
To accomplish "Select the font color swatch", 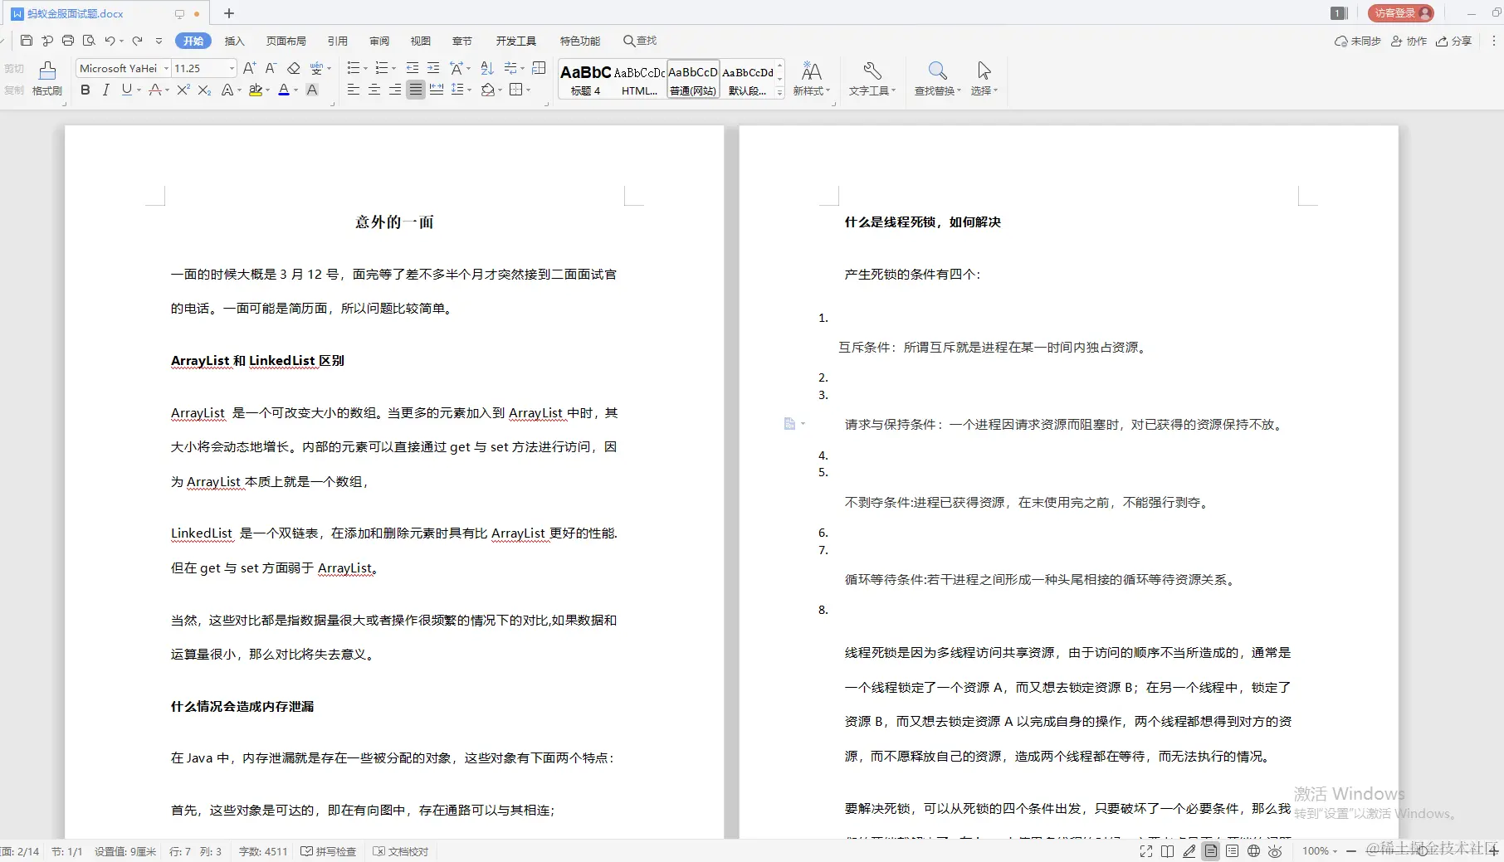I will [285, 90].
